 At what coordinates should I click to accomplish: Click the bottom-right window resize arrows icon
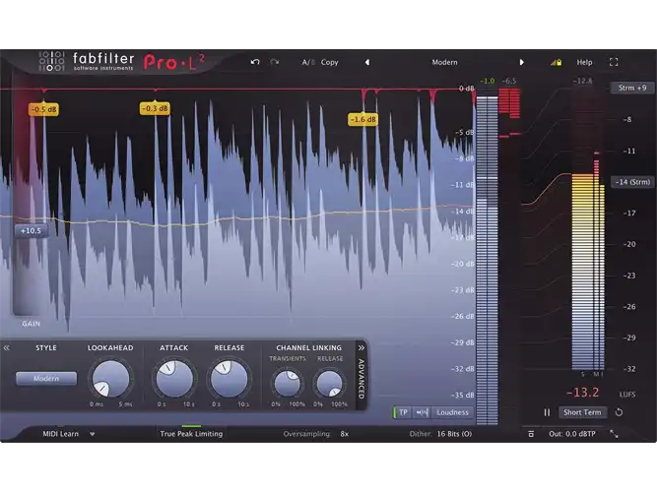coord(614,434)
